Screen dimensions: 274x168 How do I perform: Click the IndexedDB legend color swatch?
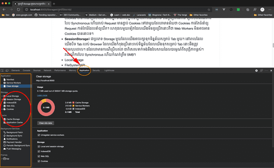(73, 109)
